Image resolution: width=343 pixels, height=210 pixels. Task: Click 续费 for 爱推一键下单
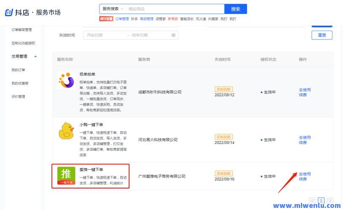pyautogui.click(x=303, y=179)
